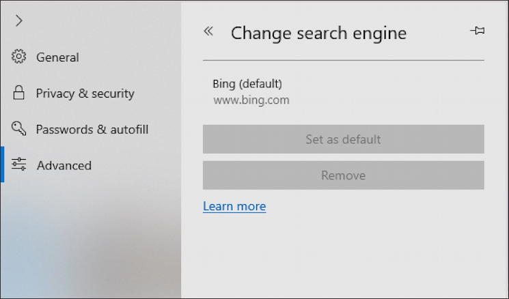
Task: Click the Privacy & security lock icon
Action: 19,93
